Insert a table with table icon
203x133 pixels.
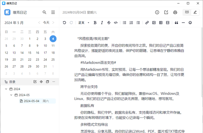point(161,23)
